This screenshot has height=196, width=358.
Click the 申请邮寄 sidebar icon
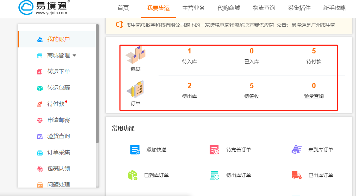[40, 120]
